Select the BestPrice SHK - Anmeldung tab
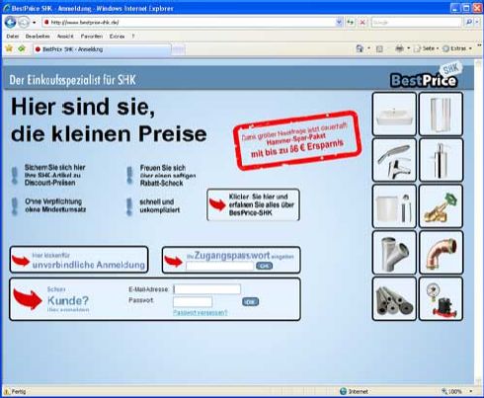Screen dimensions: 484x398 [x=102, y=49]
